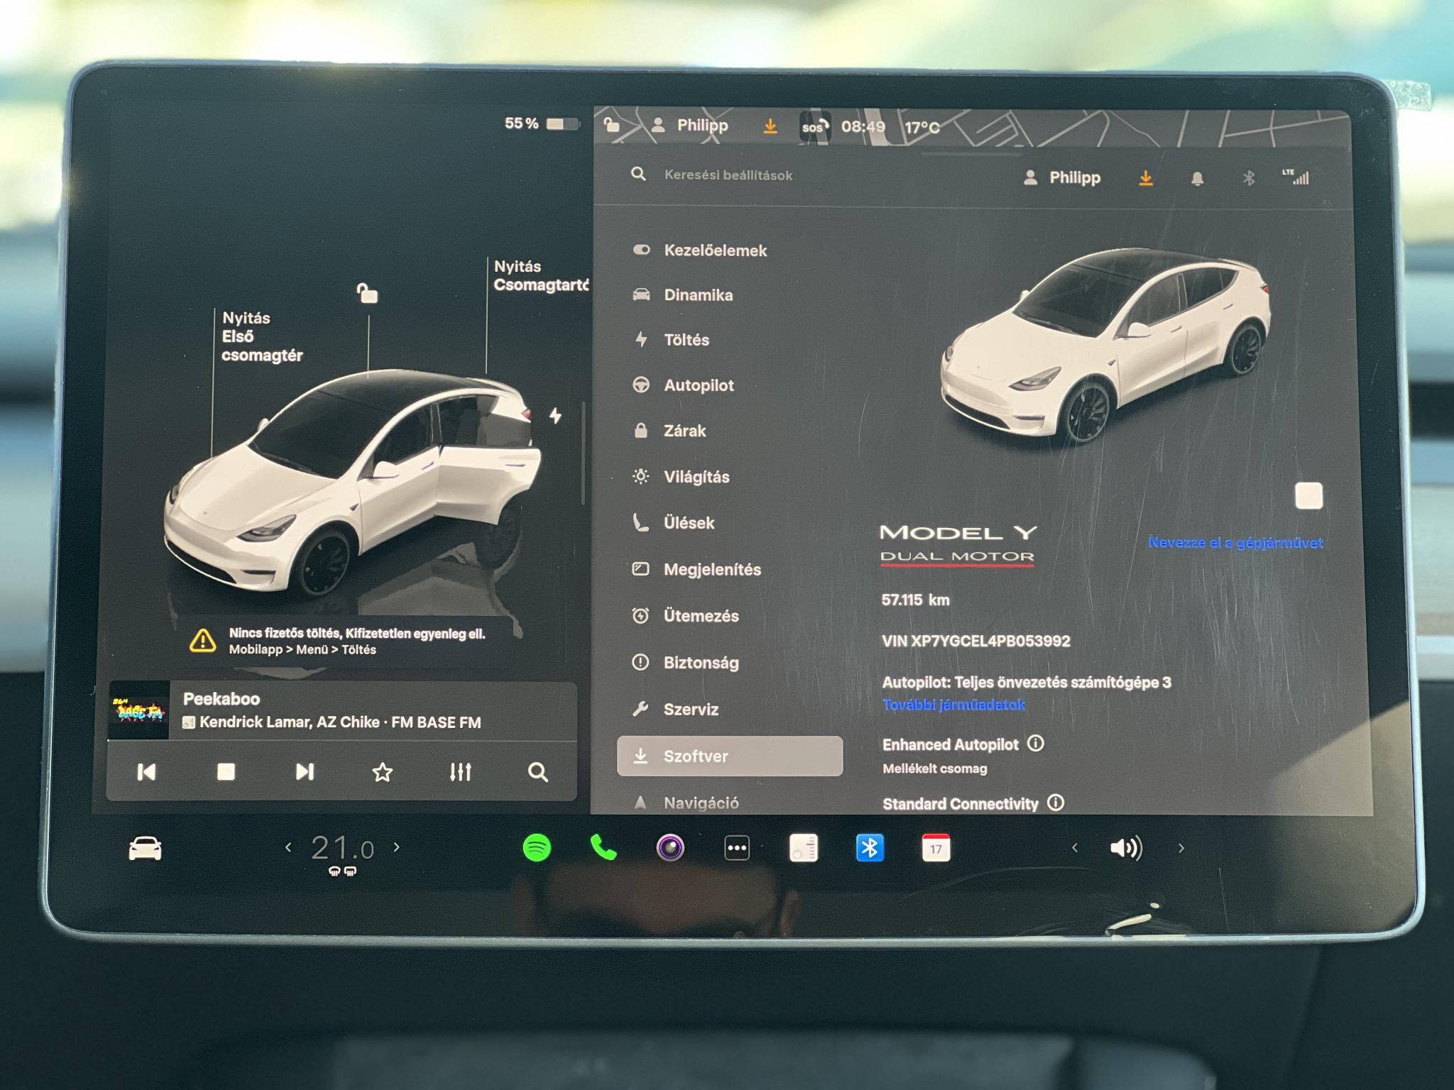The image size is (1454, 1090).
Task: Tap the volume speaker icon
Action: (1125, 846)
